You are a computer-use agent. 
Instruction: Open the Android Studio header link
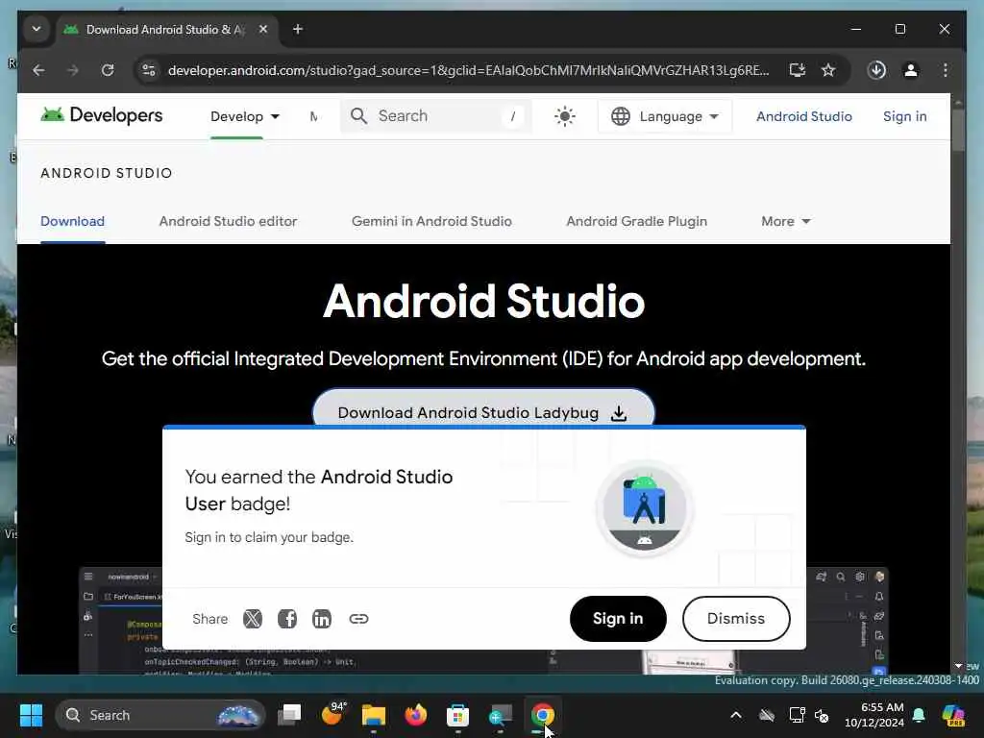tap(804, 116)
